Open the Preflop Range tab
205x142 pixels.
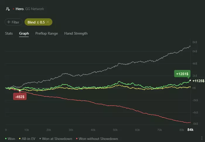click(47, 33)
